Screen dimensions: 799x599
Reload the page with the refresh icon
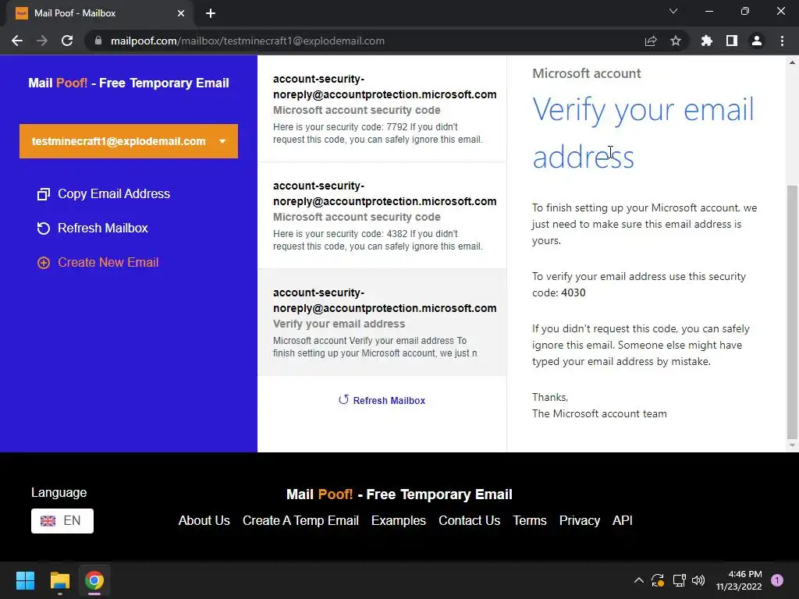tap(67, 41)
